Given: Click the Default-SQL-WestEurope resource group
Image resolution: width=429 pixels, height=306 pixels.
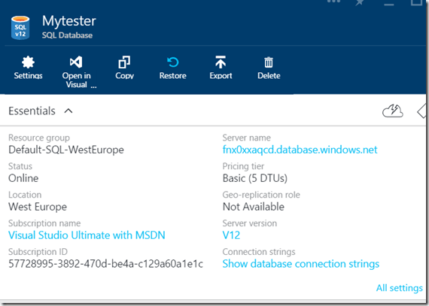Looking at the screenshot, I should pyautogui.click(x=66, y=150).
